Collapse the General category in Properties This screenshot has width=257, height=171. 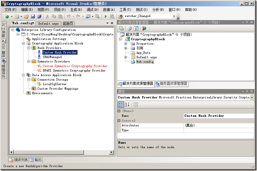point(119,121)
